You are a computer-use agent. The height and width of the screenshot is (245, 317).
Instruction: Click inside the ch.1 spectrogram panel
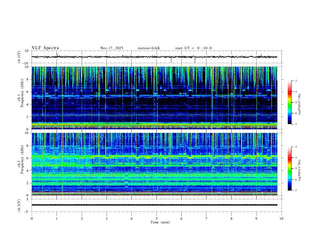pyautogui.click(x=154, y=98)
